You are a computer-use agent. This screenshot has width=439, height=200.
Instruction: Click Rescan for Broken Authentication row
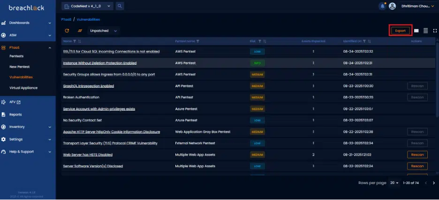417,98
